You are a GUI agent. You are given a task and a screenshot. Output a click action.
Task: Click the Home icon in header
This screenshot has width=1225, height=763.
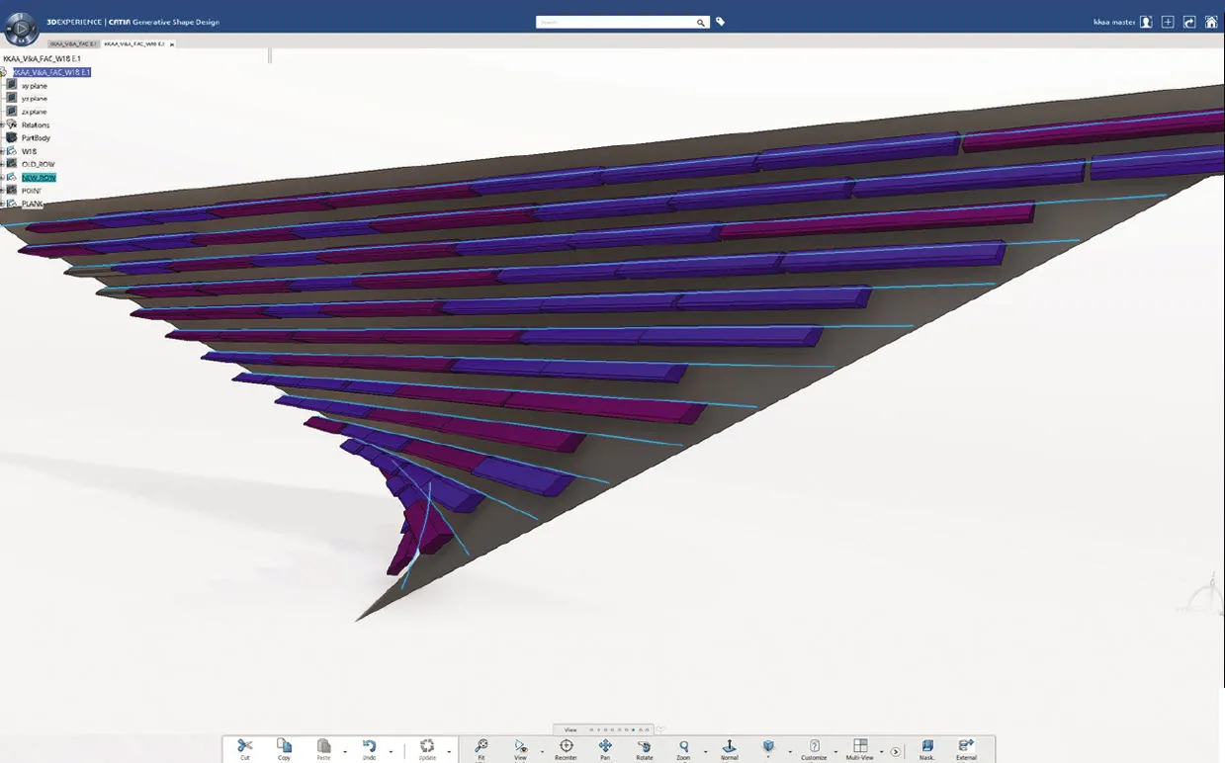(x=1211, y=22)
